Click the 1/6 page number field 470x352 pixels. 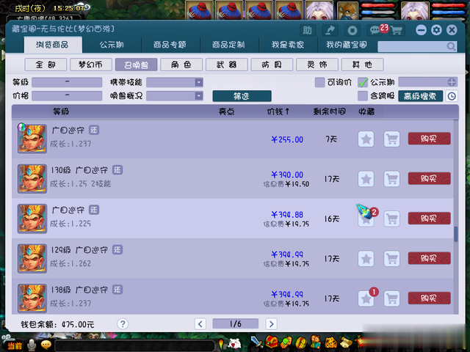tap(235, 324)
